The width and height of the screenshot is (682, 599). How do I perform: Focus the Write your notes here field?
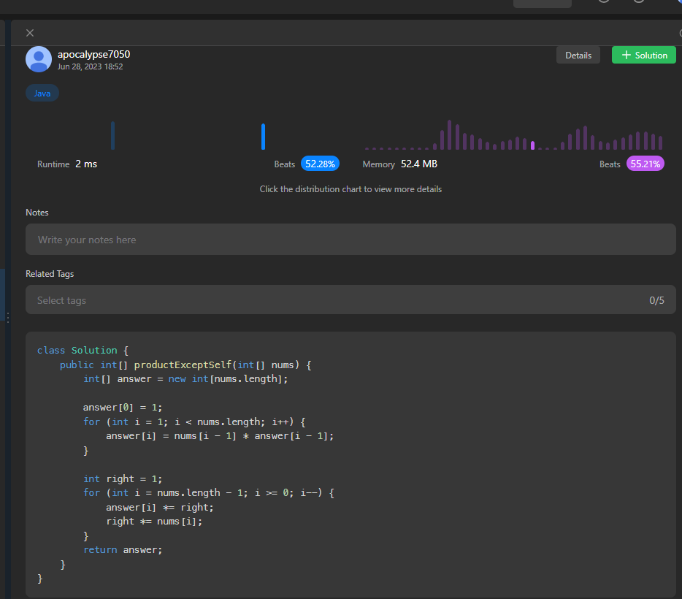350,240
